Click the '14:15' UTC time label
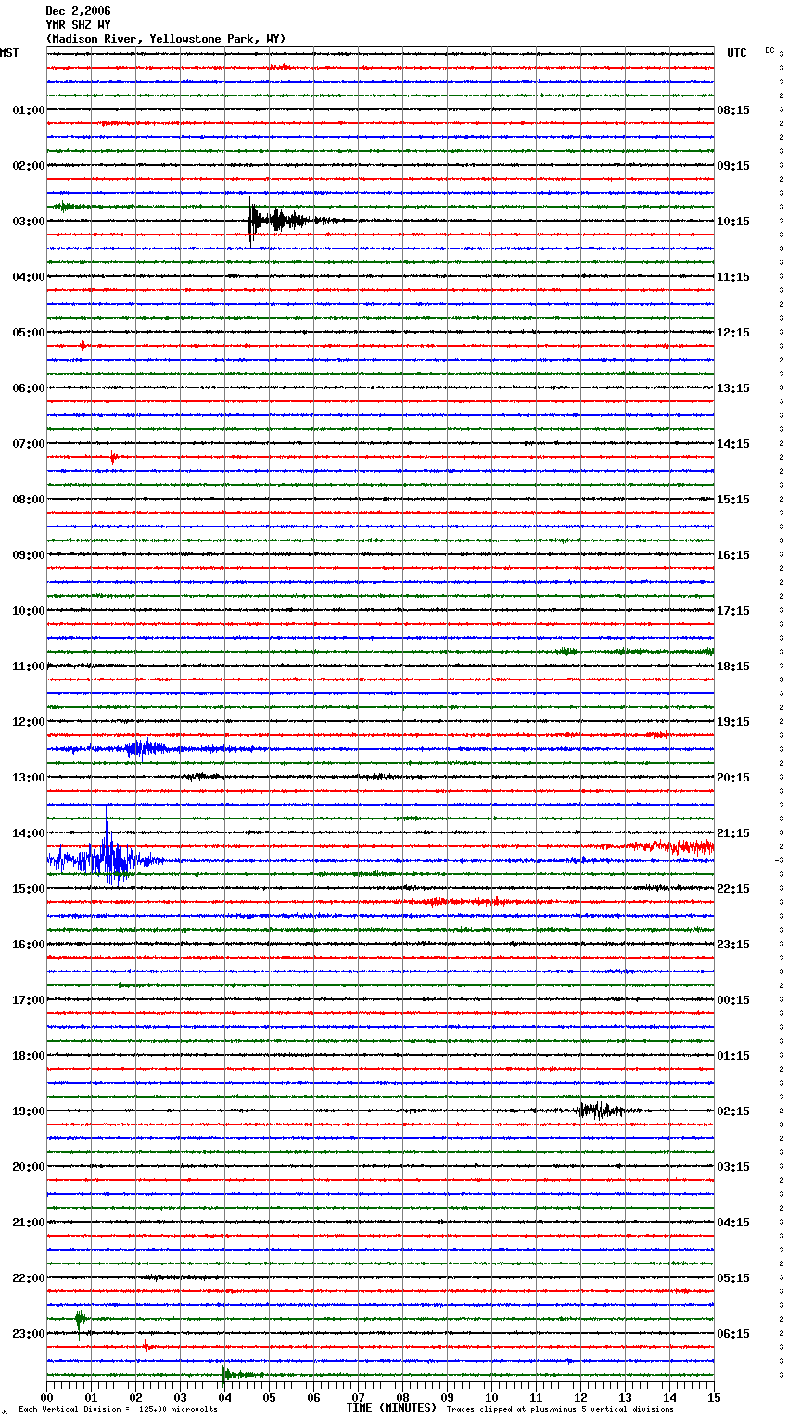Image resolution: width=788 pixels, height=1422 pixels. [x=733, y=444]
